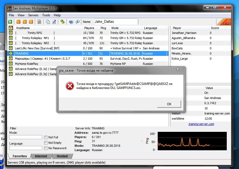Switch to the Internet tab

(41, 156)
